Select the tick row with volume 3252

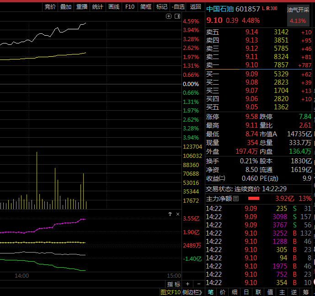(259, 233)
